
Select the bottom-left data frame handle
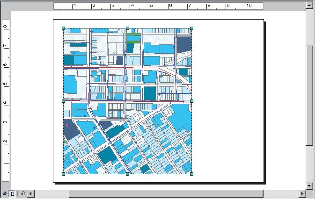pos(64,174)
